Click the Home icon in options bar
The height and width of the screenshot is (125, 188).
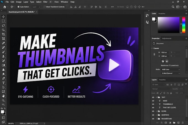[x=5, y=7]
